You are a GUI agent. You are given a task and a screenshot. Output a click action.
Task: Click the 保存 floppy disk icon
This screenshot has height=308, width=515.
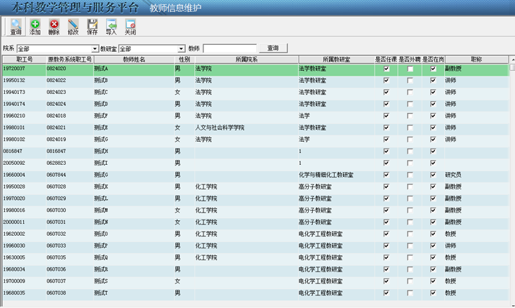point(92,27)
